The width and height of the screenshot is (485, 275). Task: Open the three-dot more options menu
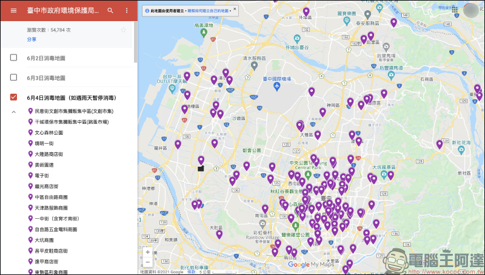[127, 10]
